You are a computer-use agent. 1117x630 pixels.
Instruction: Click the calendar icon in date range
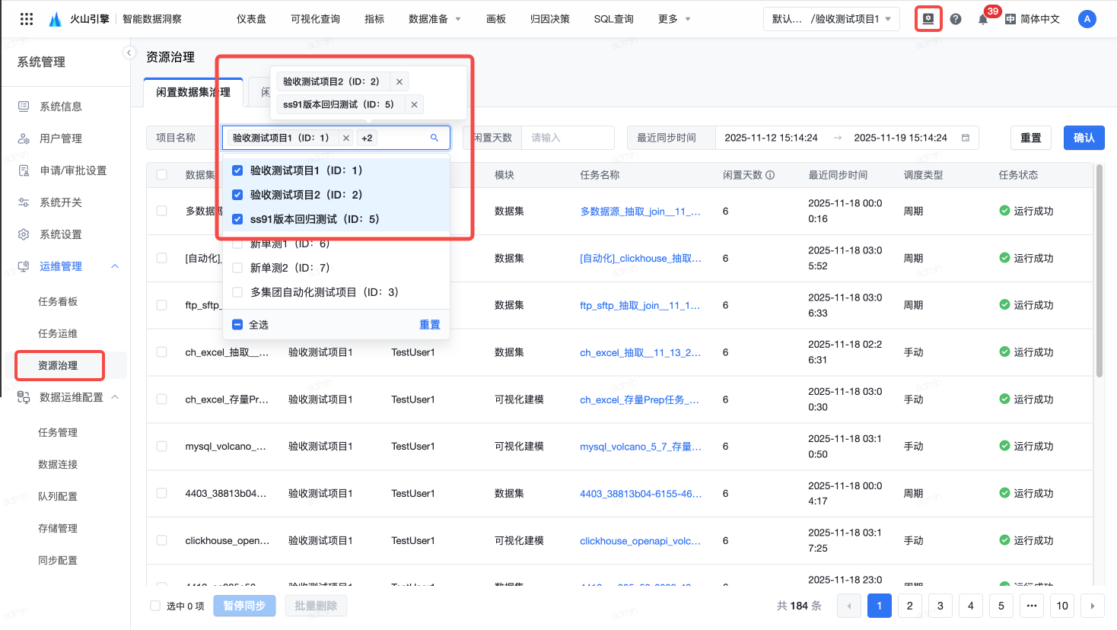pyautogui.click(x=966, y=138)
